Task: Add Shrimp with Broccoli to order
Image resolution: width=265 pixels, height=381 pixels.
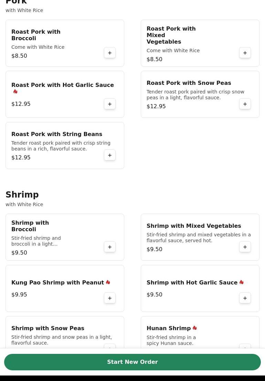Action: click(110, 247)
